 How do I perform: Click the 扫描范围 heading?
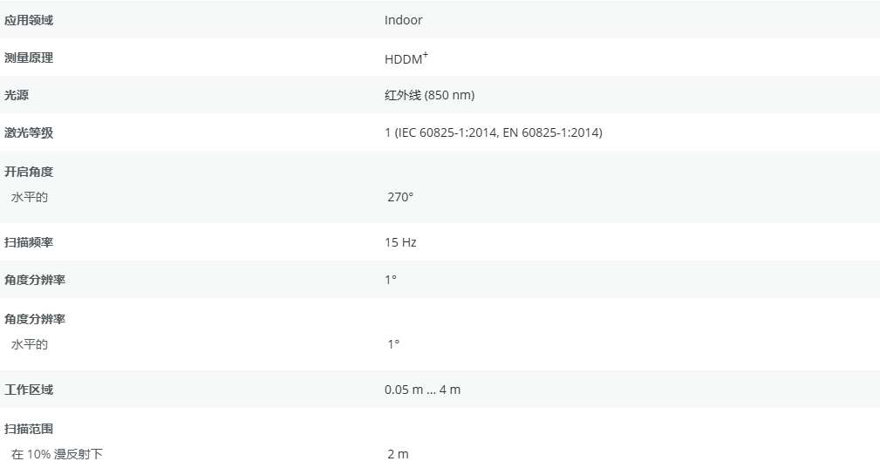point(29,429)
